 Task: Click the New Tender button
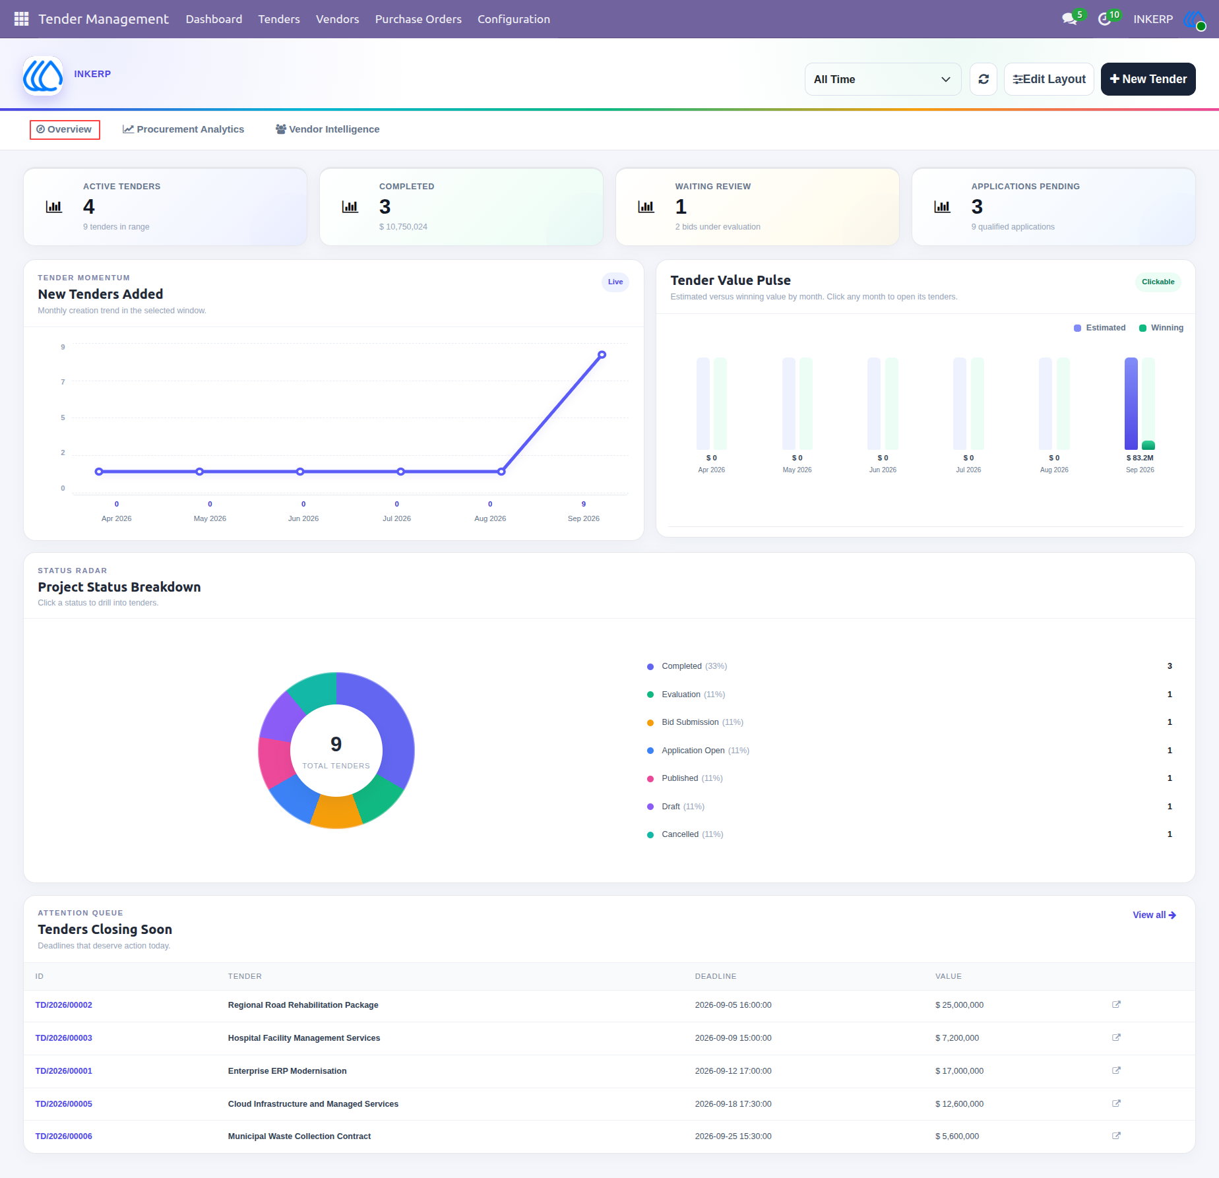click(1148, 79)
